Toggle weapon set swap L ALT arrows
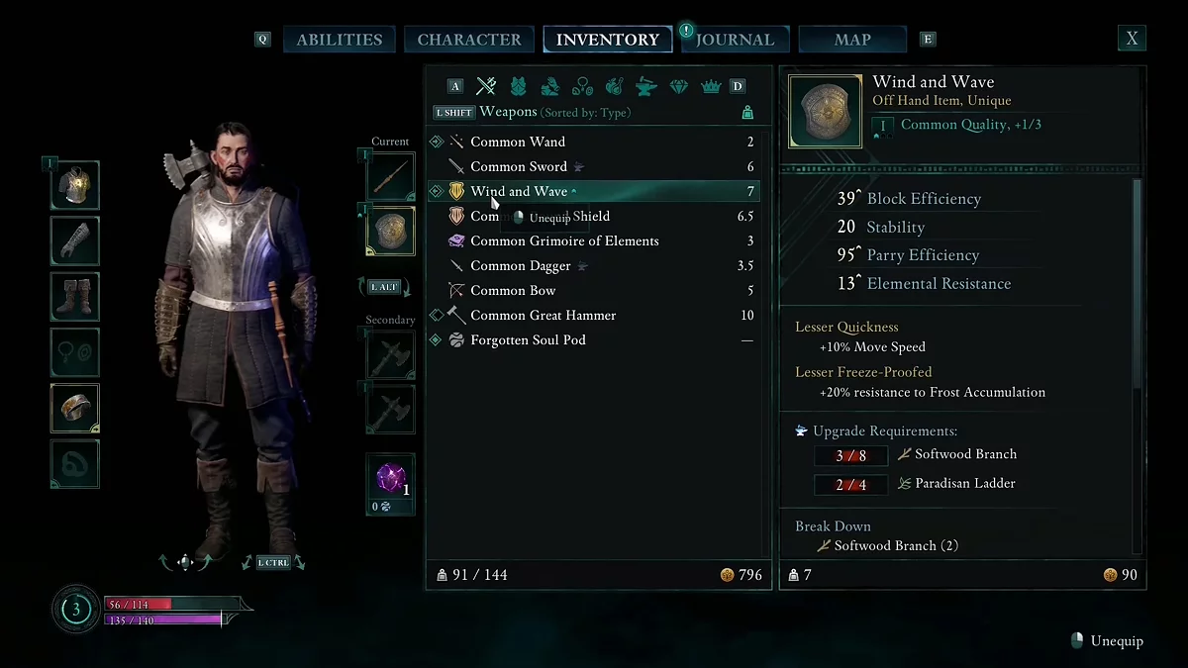The width and height of the screenshot is (1188, 668). [384, 287]
